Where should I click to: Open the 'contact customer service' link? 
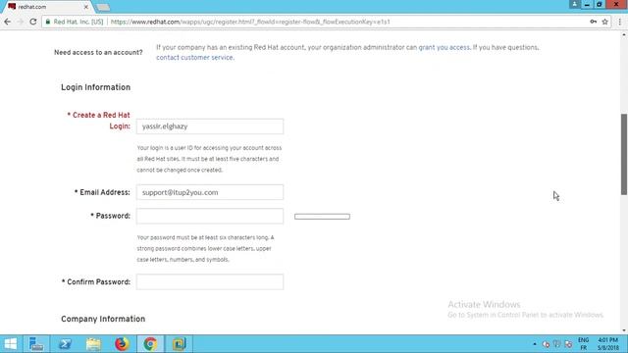[194, 58]
